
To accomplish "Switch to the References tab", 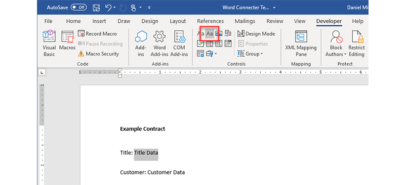I will [x=211, y=21].
